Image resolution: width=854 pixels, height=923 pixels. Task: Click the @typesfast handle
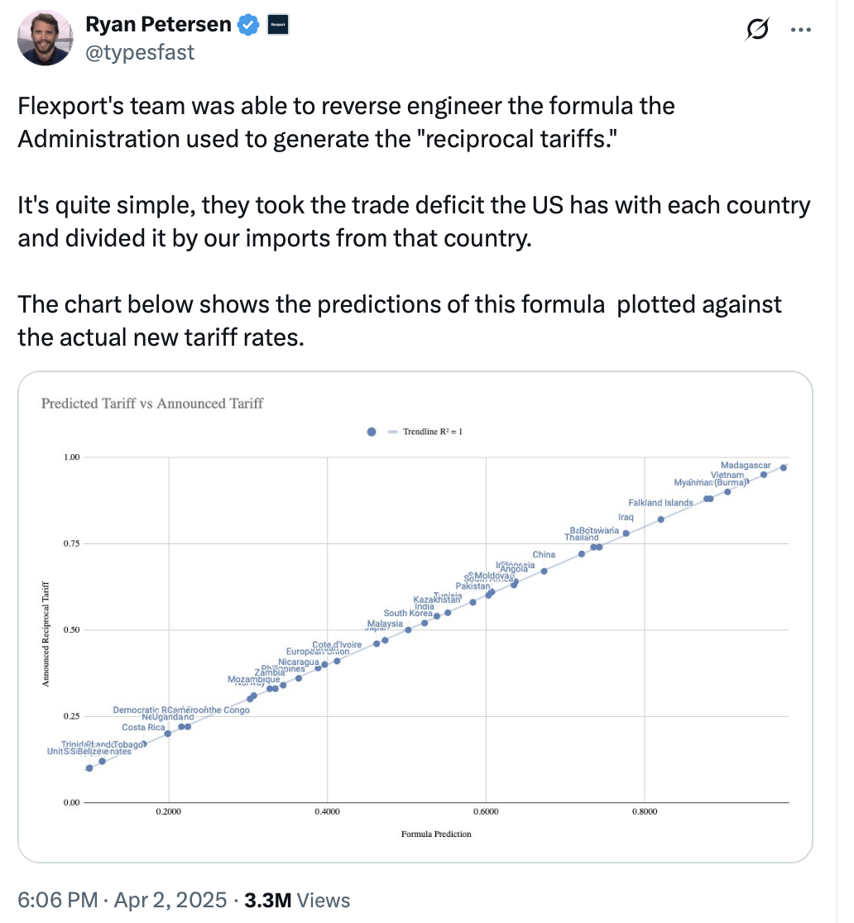[140, 52]
